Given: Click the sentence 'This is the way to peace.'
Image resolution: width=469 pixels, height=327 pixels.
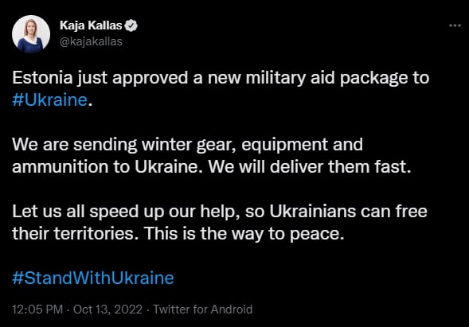Looking at the screenshot, I should pos(244,234).
